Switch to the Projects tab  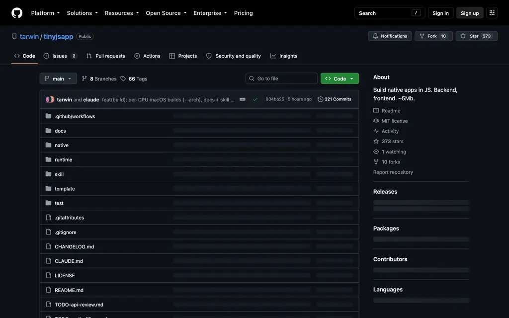point(183,56)
